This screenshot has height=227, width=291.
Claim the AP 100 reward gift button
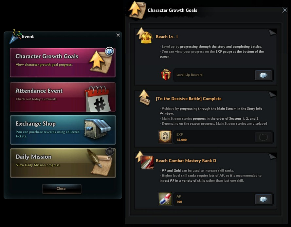click(x=264, y=199)
